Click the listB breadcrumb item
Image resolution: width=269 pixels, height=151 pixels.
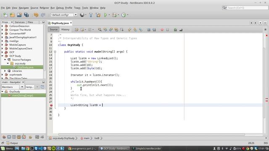coord(97,138)
